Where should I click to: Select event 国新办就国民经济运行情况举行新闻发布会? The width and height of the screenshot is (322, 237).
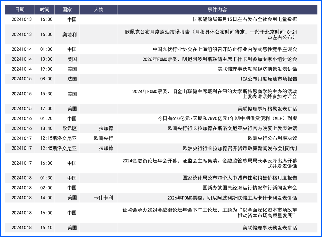(250, 188)
